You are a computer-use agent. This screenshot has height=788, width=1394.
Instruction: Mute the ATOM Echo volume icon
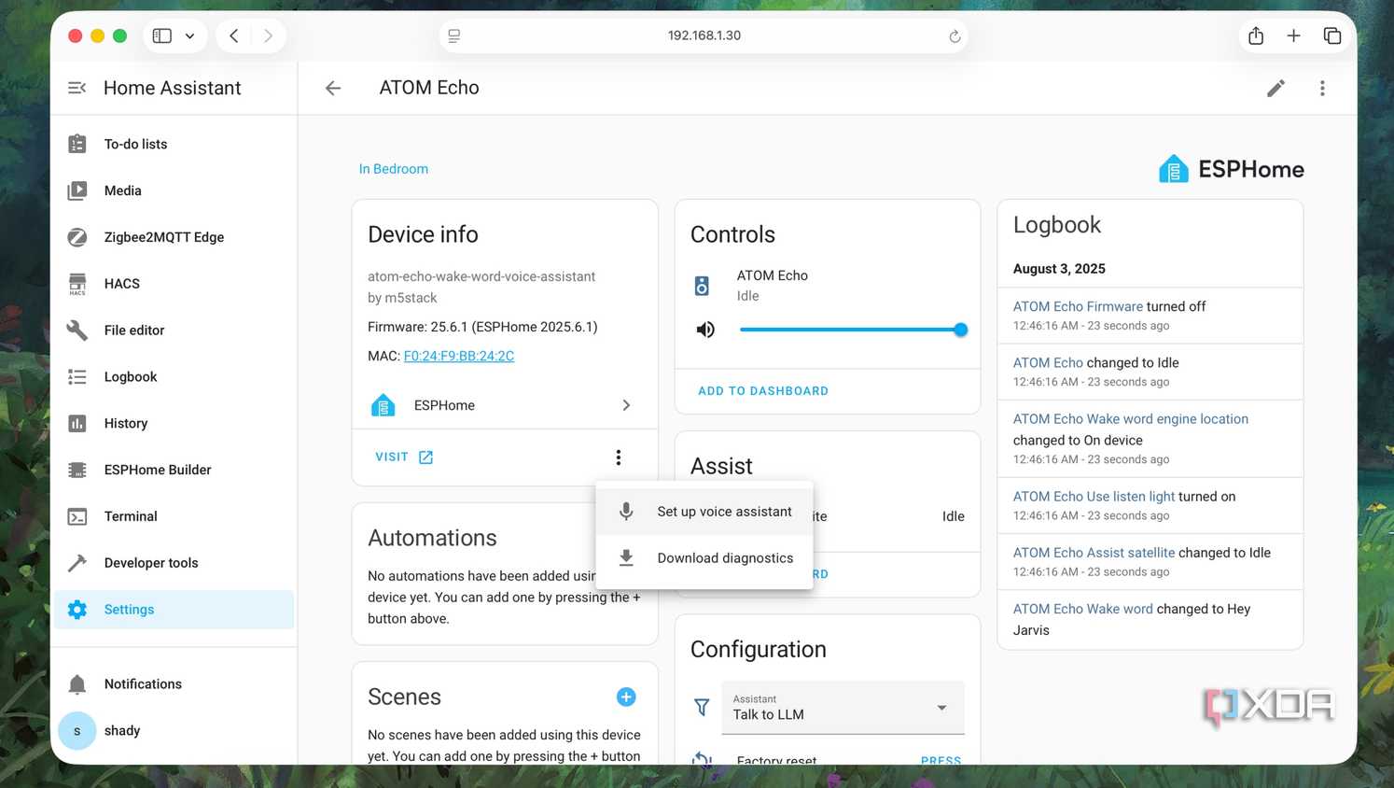705,330
